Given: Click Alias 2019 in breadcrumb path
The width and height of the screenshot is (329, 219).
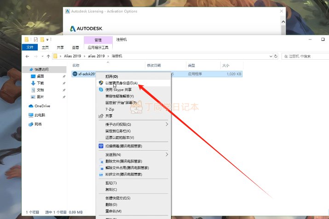Looking at the screenshot, I should 72,56.
